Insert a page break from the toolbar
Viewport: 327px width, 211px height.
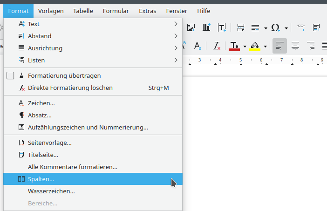pyautogui.click(x=241, y=27)
